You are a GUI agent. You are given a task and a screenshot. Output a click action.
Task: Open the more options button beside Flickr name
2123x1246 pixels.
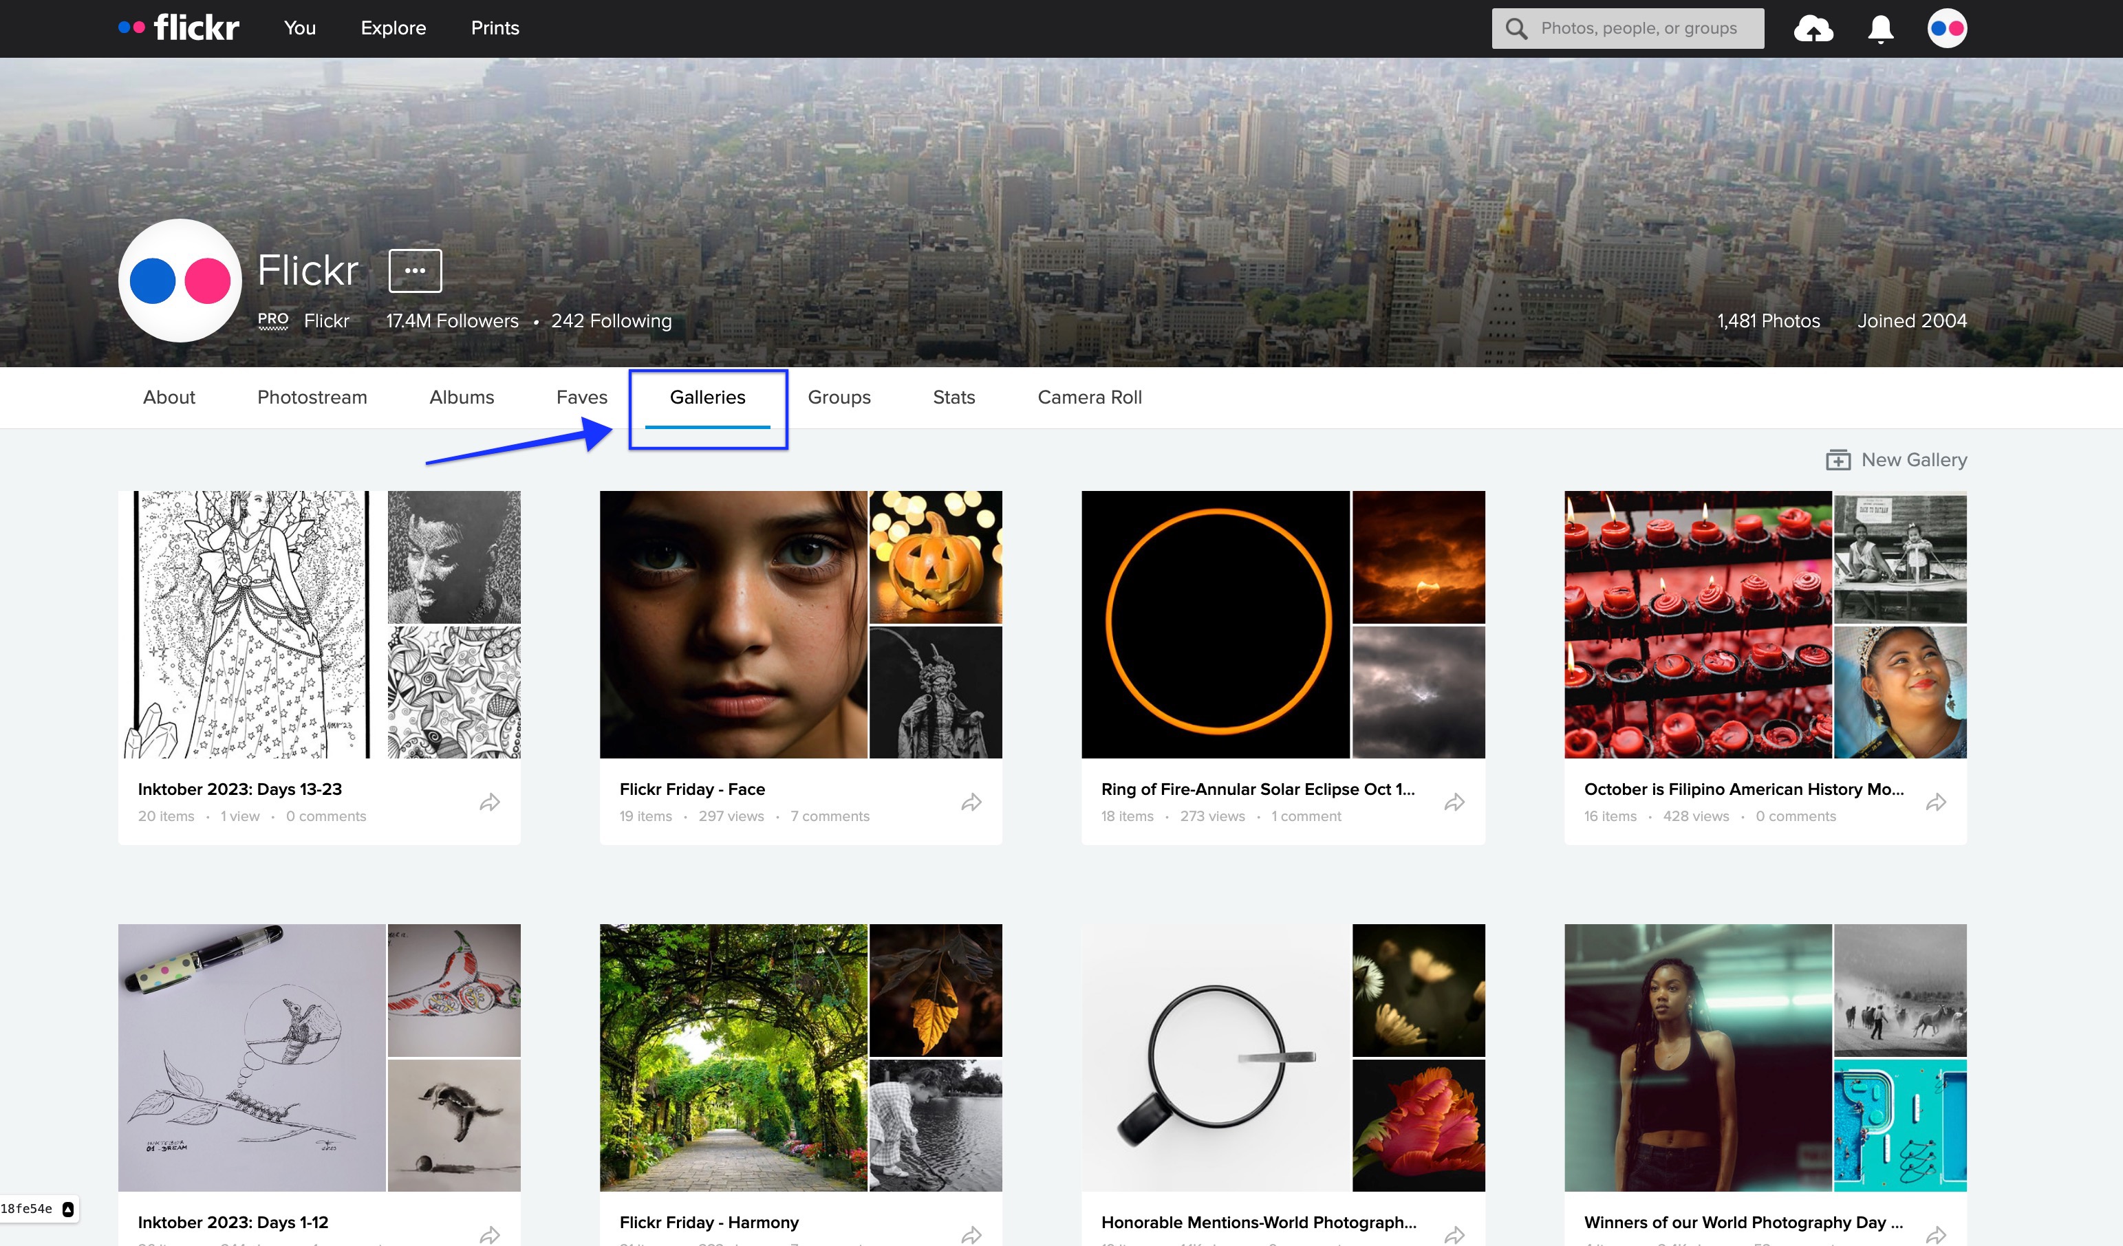(x=415, y=270)
